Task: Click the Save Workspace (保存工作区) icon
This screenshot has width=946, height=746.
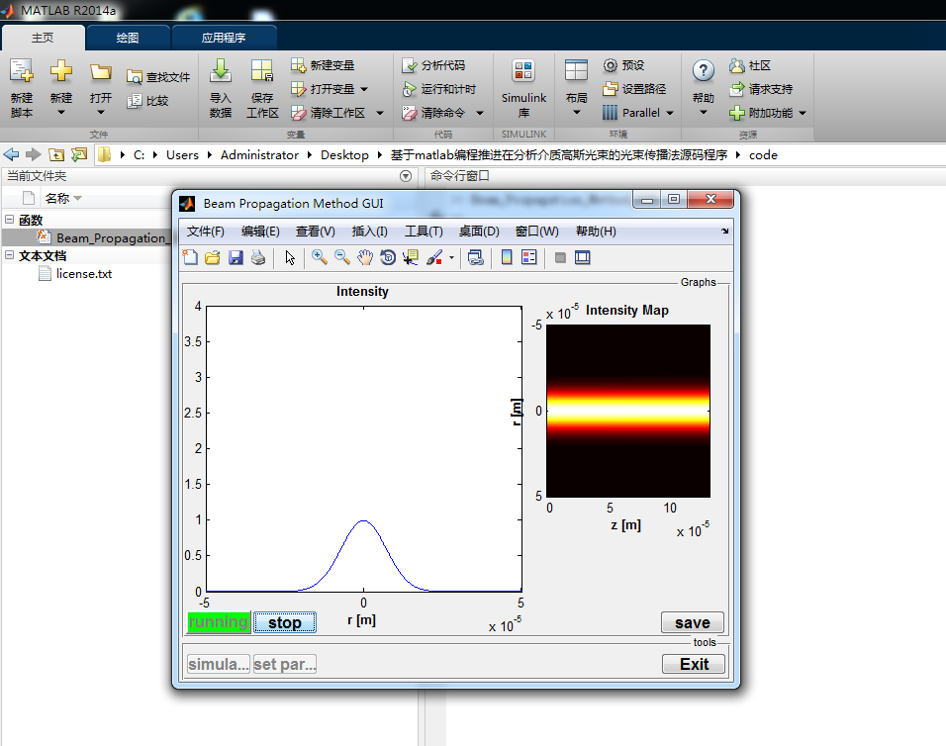Action: click(x=262, y=71)
